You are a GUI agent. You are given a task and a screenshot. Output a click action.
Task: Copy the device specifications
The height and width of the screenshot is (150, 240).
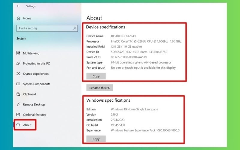[96, 76]
